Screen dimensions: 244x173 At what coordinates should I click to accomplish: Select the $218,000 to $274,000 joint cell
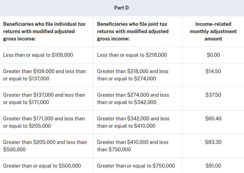tap(133, 75)
